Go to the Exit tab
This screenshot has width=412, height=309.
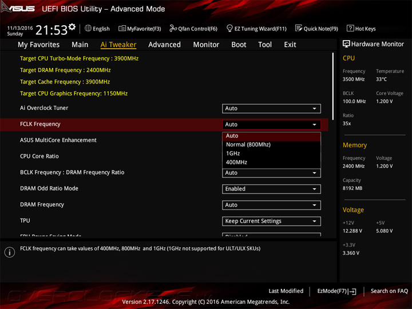click(290, 45)
